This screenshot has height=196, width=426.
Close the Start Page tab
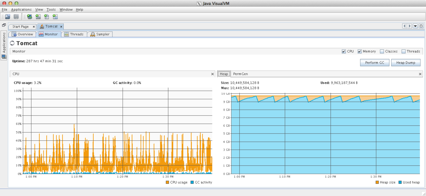(x=34, y=27)
